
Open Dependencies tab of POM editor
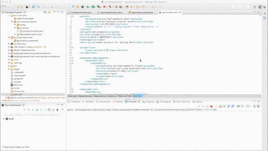tap(85, 96)
